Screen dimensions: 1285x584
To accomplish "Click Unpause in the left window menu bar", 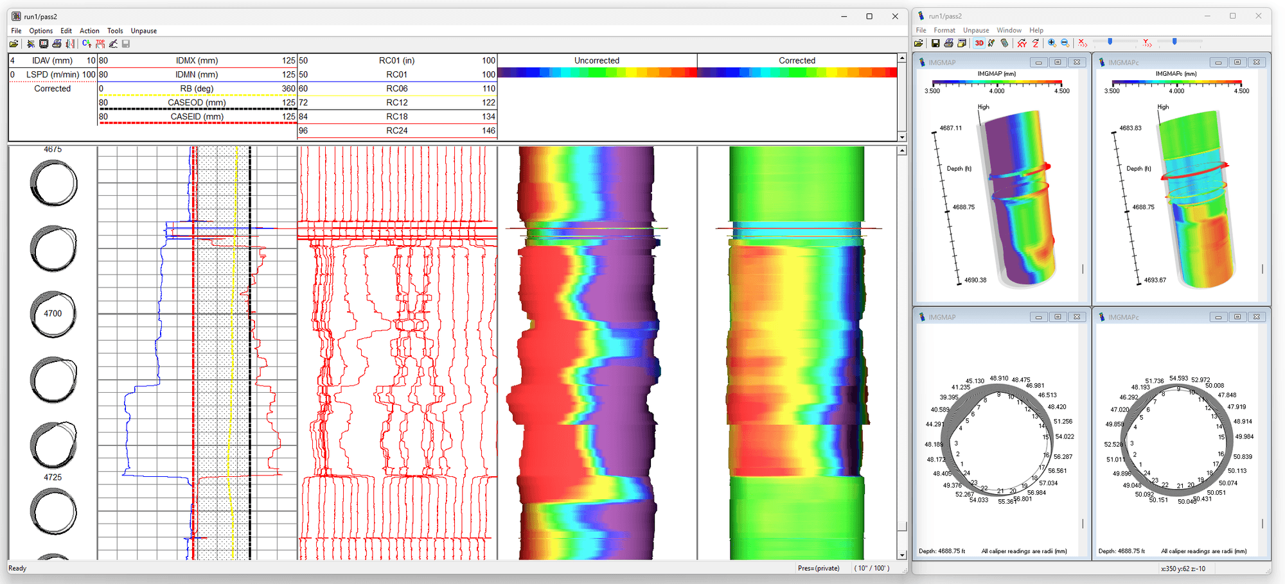I will click(x=143, y=30).
